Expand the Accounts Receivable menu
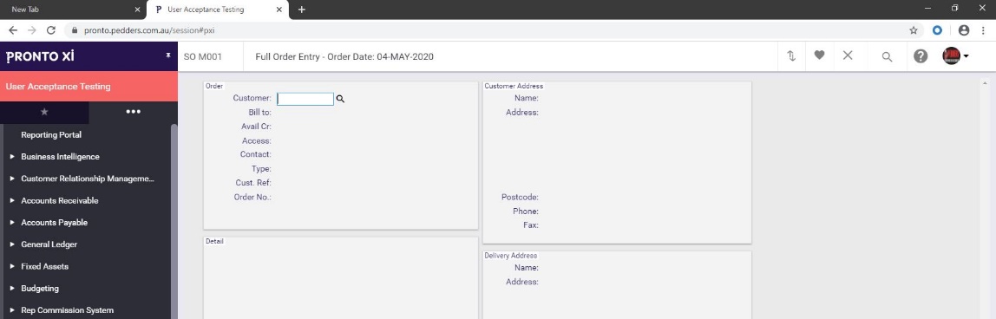 (59, 200)
